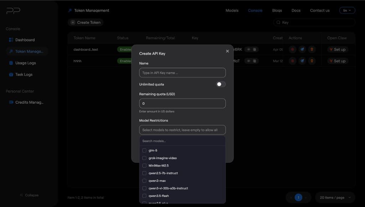Click the red disable icon for hhhh token

293,61
